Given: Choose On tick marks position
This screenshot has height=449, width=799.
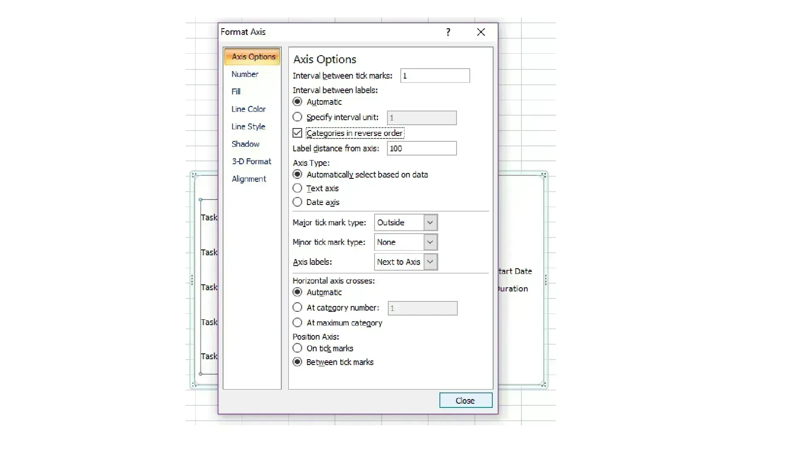Looking at the screenshot, I should pyautogui.click(x=297, y=348).
